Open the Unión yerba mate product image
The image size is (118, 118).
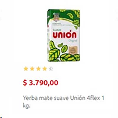point(64,35)
